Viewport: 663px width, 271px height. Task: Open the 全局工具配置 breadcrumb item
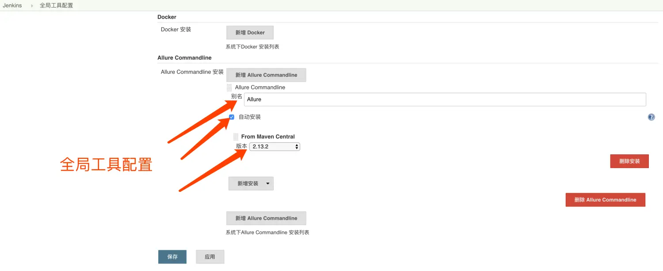tap(56, 6)
